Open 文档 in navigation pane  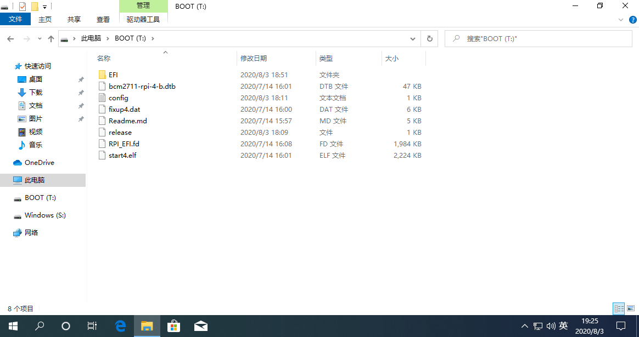tap(36, 105)
